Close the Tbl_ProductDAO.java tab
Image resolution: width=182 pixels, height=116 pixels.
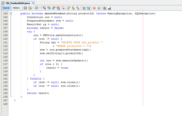coord(33,3)
